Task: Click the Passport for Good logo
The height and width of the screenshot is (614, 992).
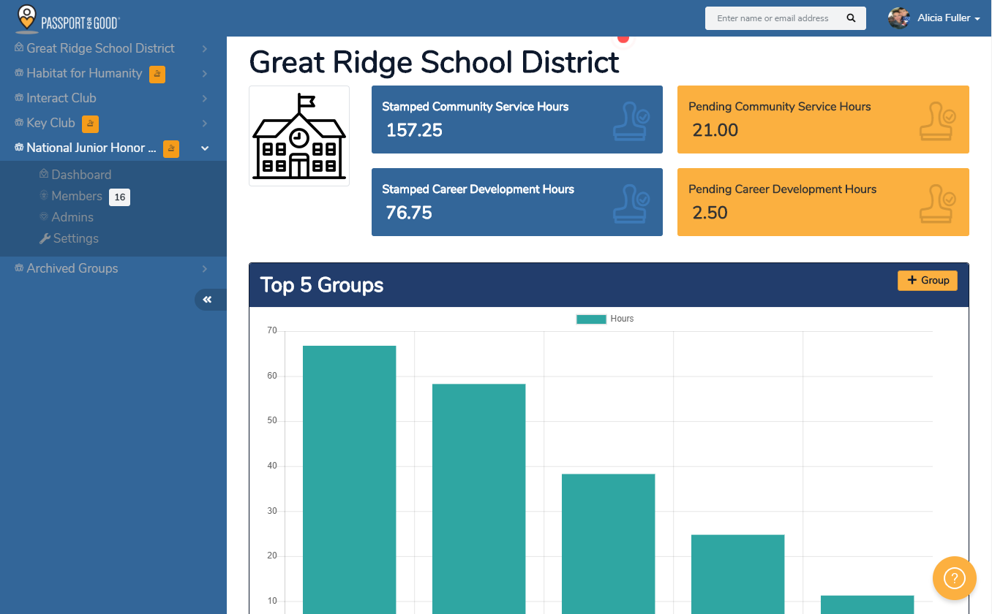Action: [67, 19]
